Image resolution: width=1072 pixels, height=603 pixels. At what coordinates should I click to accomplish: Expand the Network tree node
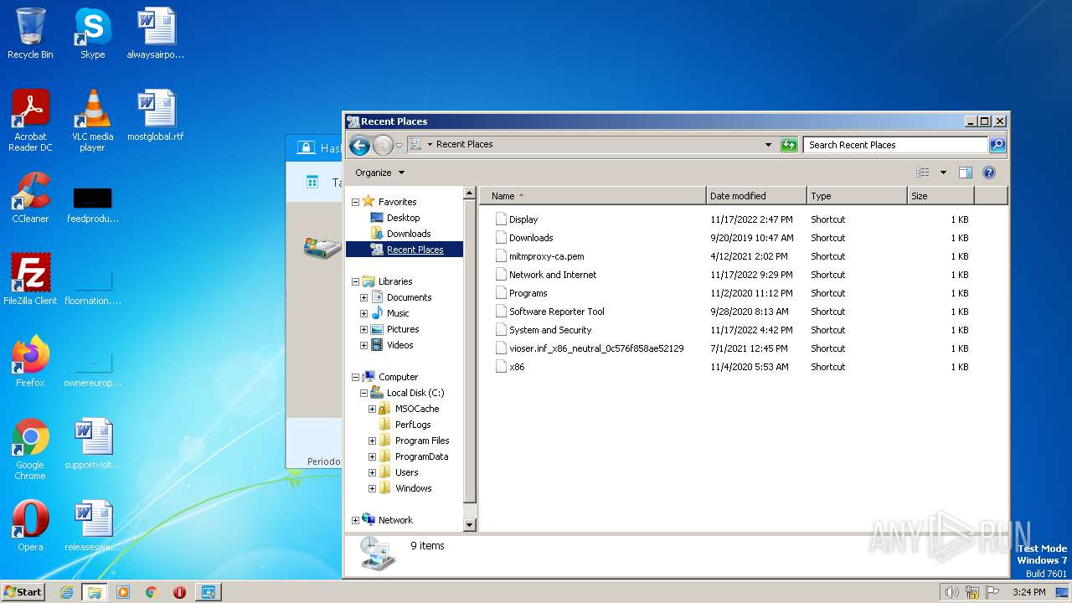click(x=355, y=520)
